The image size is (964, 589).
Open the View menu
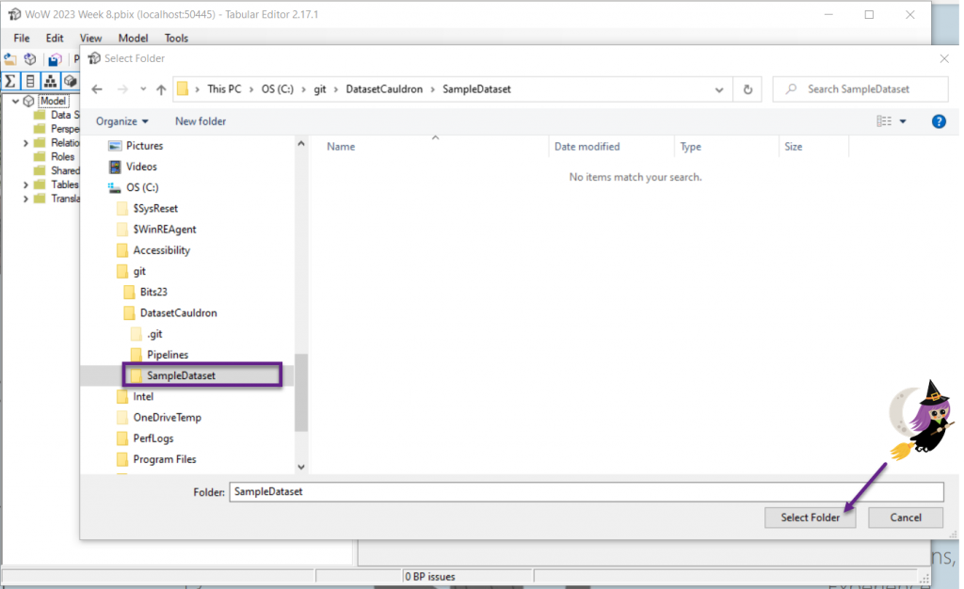(x=90, y=38)
